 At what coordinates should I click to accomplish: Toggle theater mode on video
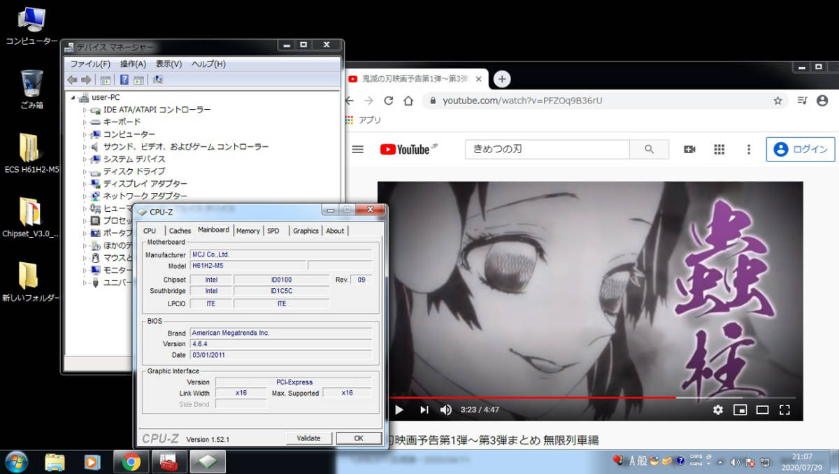click(x=762, y=410)
